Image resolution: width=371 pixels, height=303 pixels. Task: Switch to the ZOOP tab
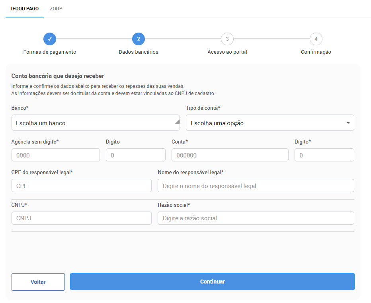[56, 8]
